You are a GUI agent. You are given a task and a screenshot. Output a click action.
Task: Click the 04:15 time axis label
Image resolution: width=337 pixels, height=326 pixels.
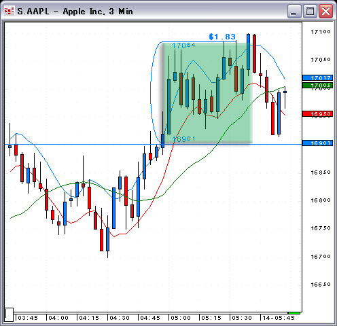[x=89, y=318]
